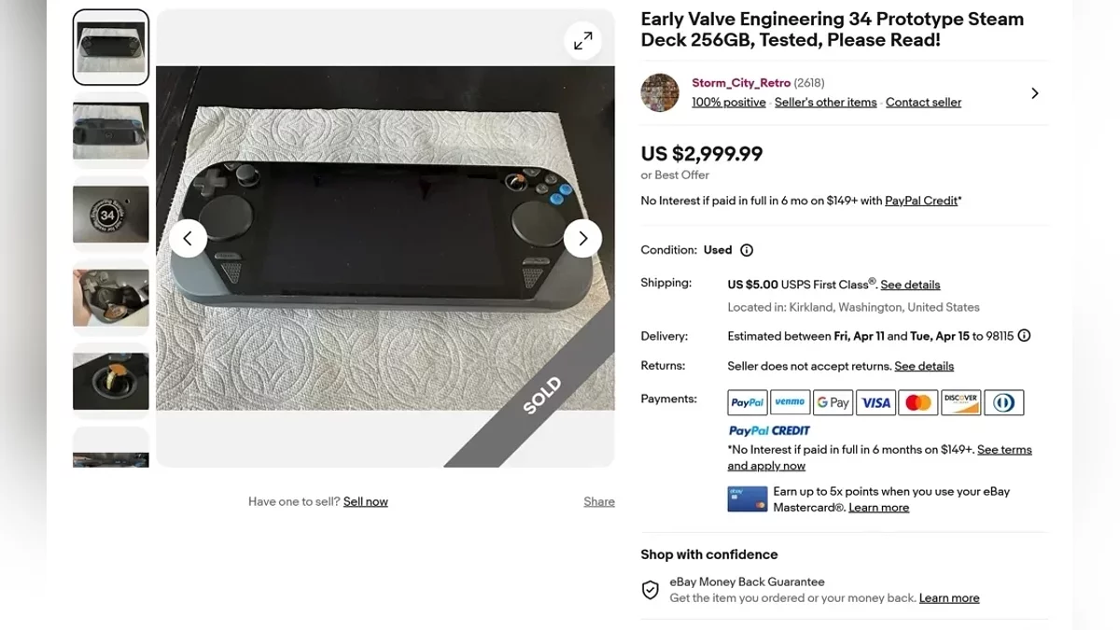Select the Venmo payment icon
1120x630 pixels.
pos(790,402)
